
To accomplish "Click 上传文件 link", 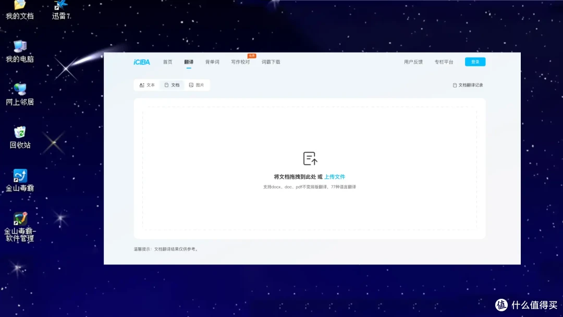I will click(335, 177).
